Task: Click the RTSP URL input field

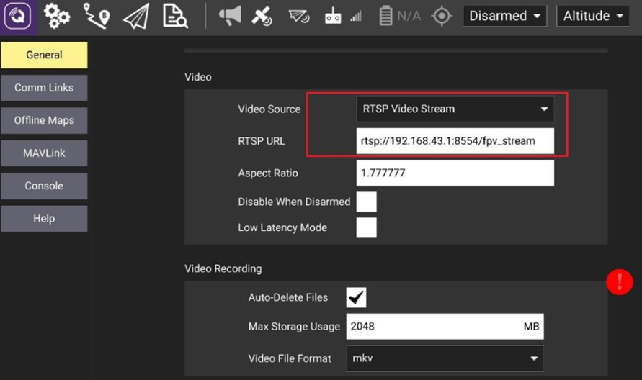Action: [455, 141]
